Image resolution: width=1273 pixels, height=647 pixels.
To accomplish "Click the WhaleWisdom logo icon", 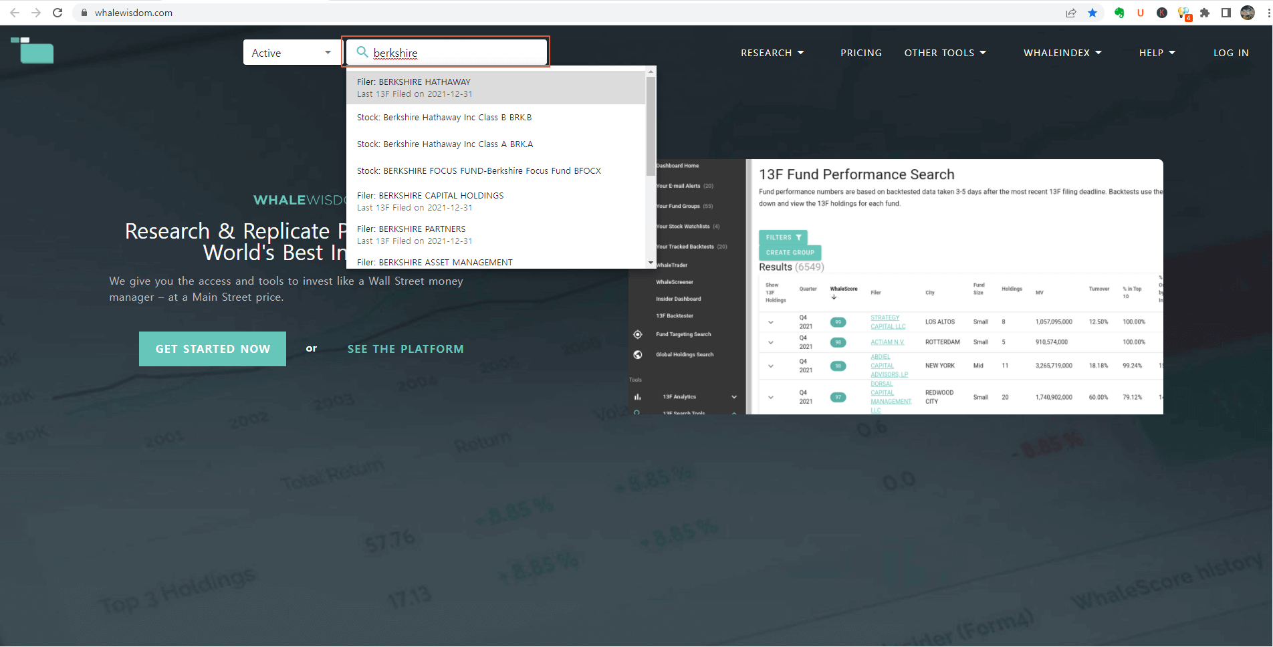I will tap(32, 50).
